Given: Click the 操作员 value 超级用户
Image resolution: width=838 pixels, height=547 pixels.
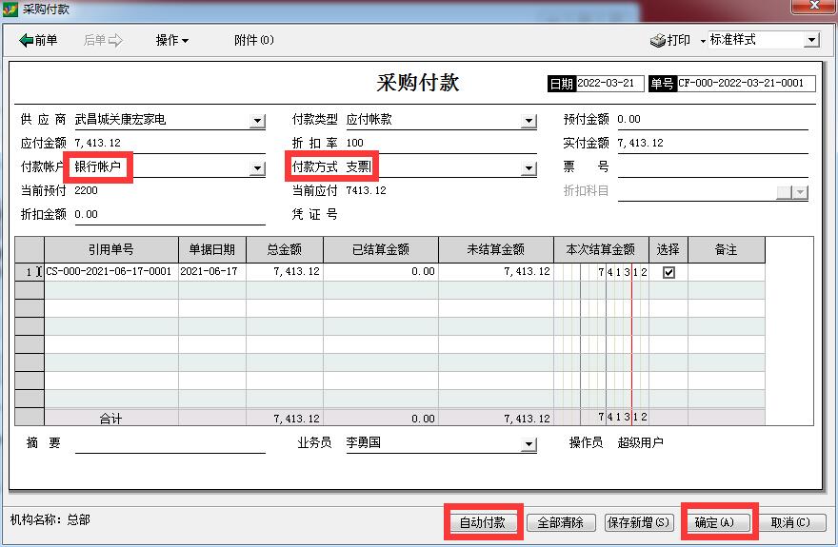Looking at the screenshot, I should pos(640,443).
